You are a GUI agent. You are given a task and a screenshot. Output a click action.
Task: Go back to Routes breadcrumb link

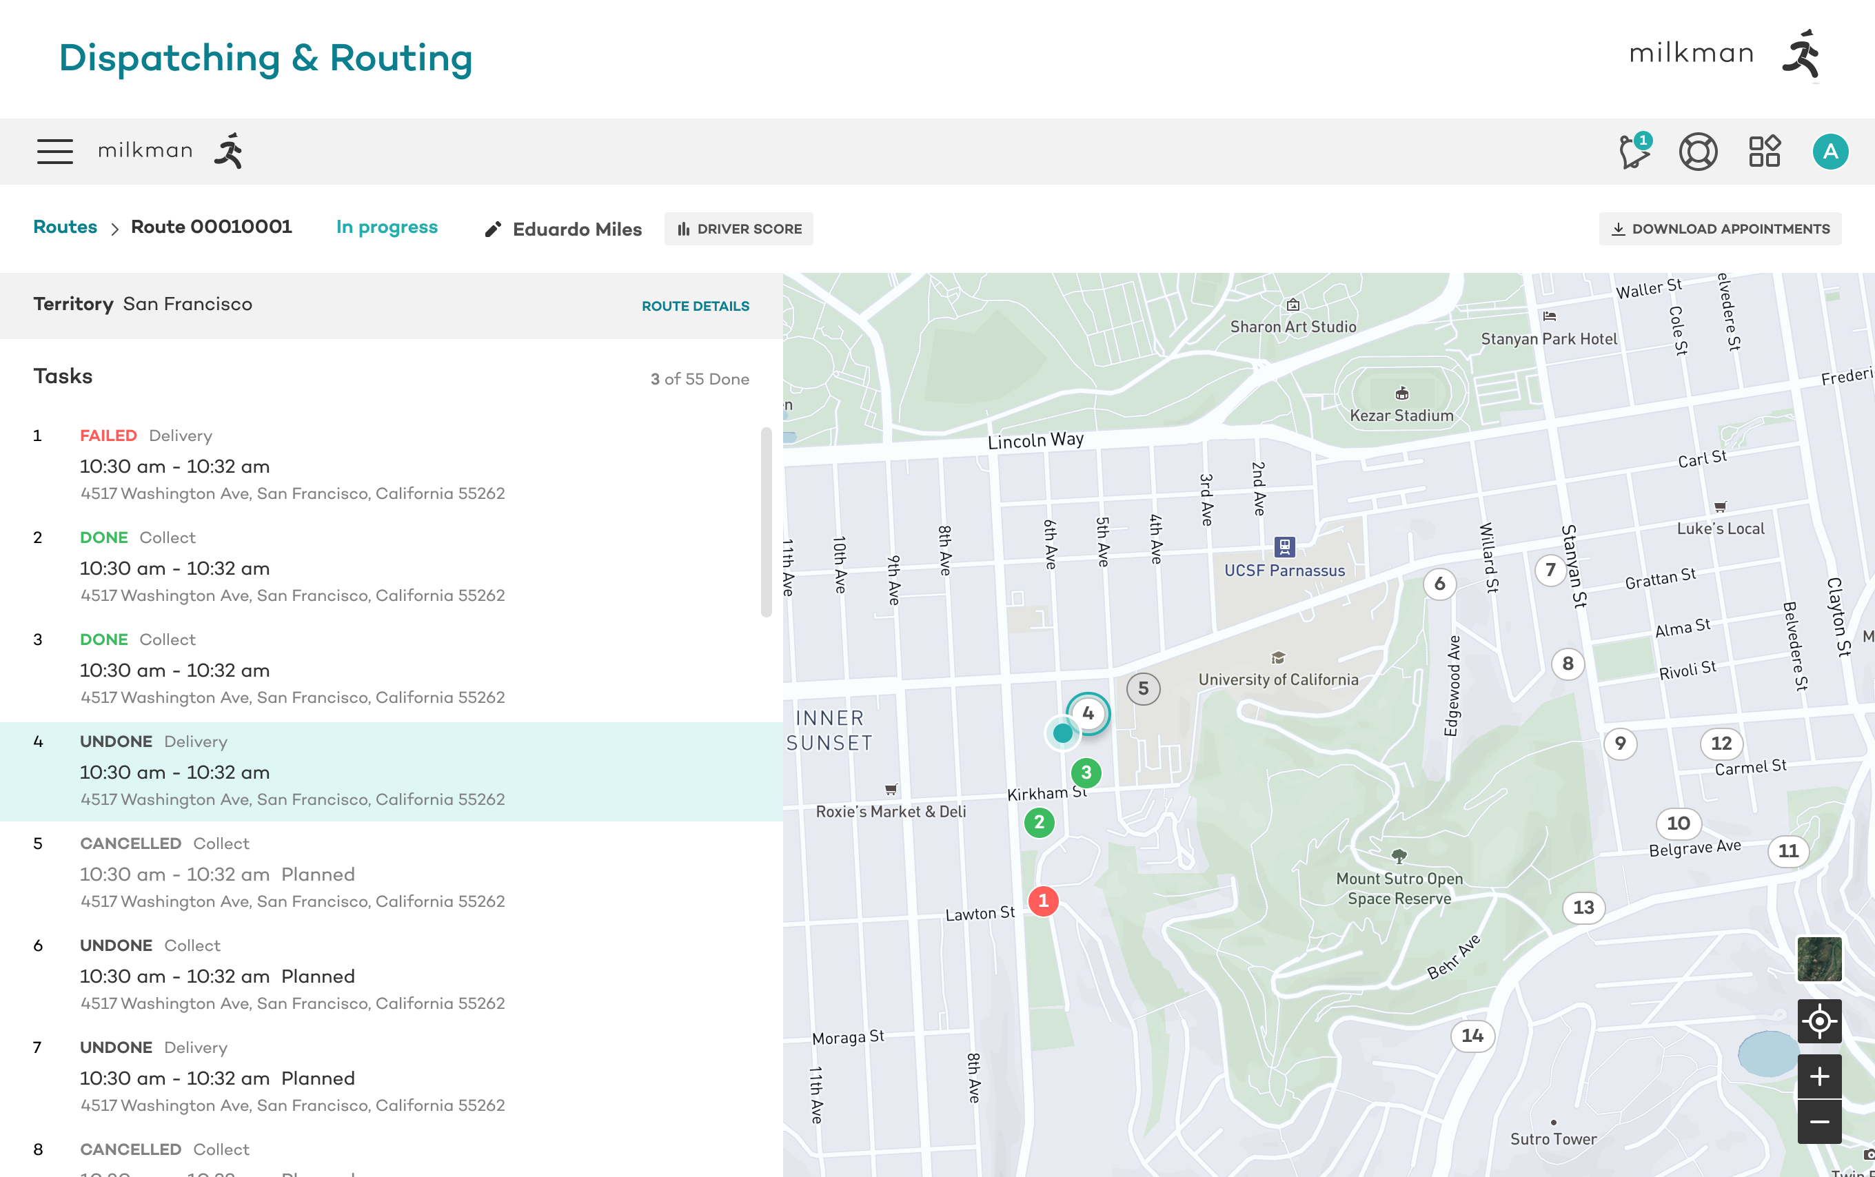tap(65, 227)
